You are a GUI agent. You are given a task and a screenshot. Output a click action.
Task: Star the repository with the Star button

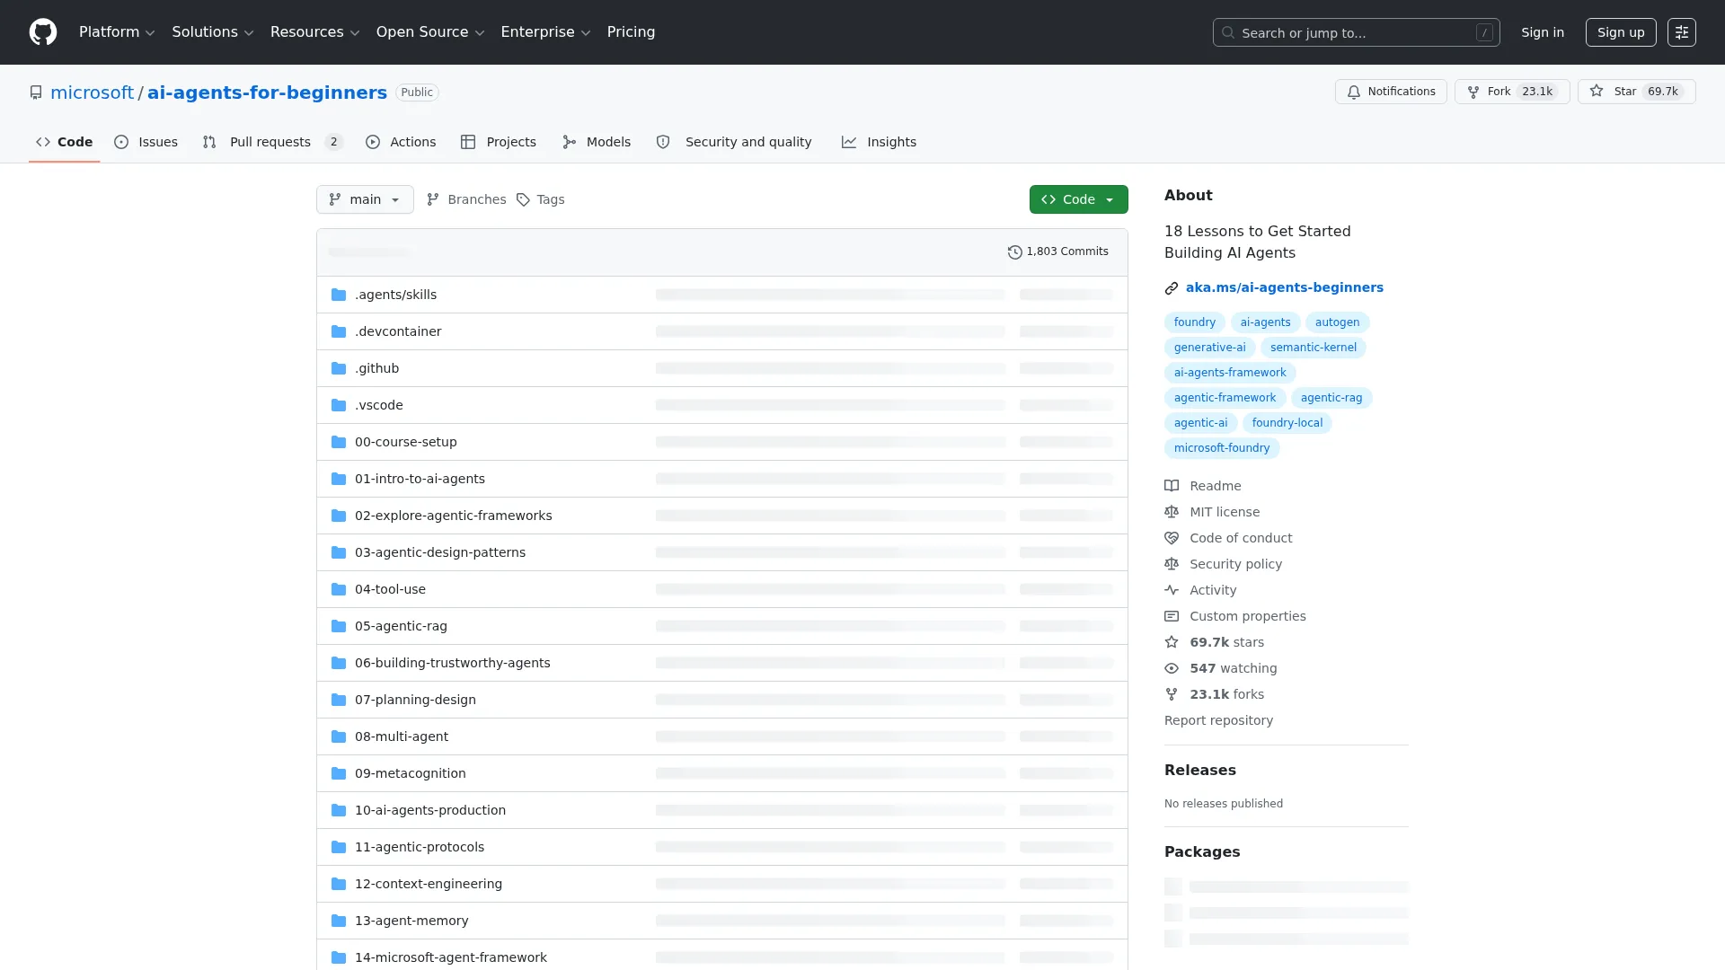1636,92
